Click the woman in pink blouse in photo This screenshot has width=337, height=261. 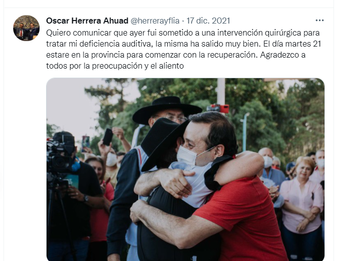point(302,206)
